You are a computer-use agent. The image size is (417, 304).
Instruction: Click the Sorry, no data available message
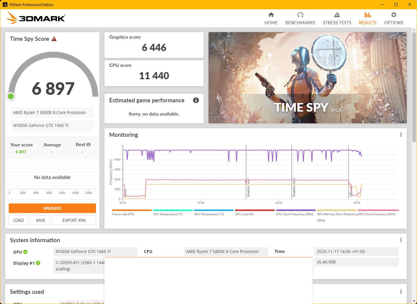pos(154,114)
